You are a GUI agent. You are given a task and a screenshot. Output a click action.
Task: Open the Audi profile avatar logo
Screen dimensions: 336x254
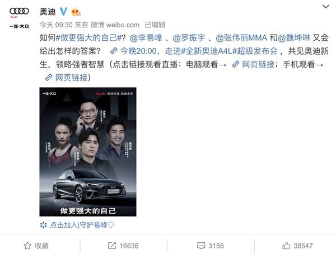click(x=19, y=18)
